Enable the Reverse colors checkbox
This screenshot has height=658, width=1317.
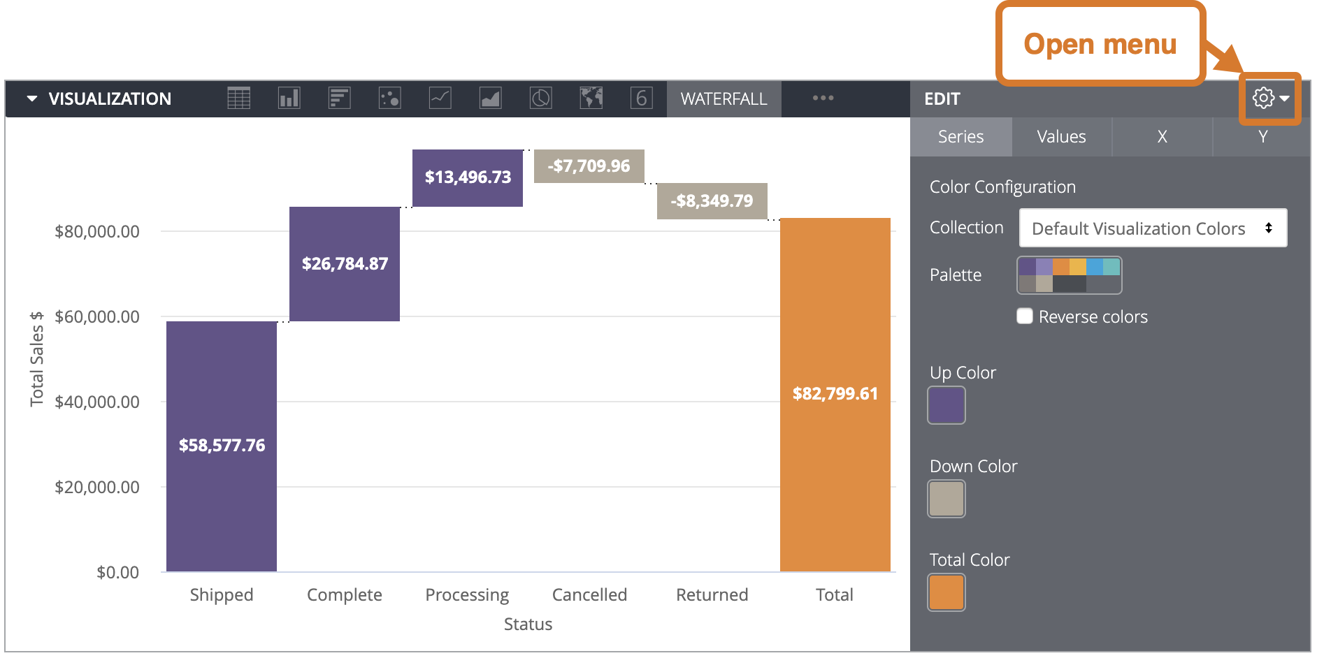pos(1025,316)
